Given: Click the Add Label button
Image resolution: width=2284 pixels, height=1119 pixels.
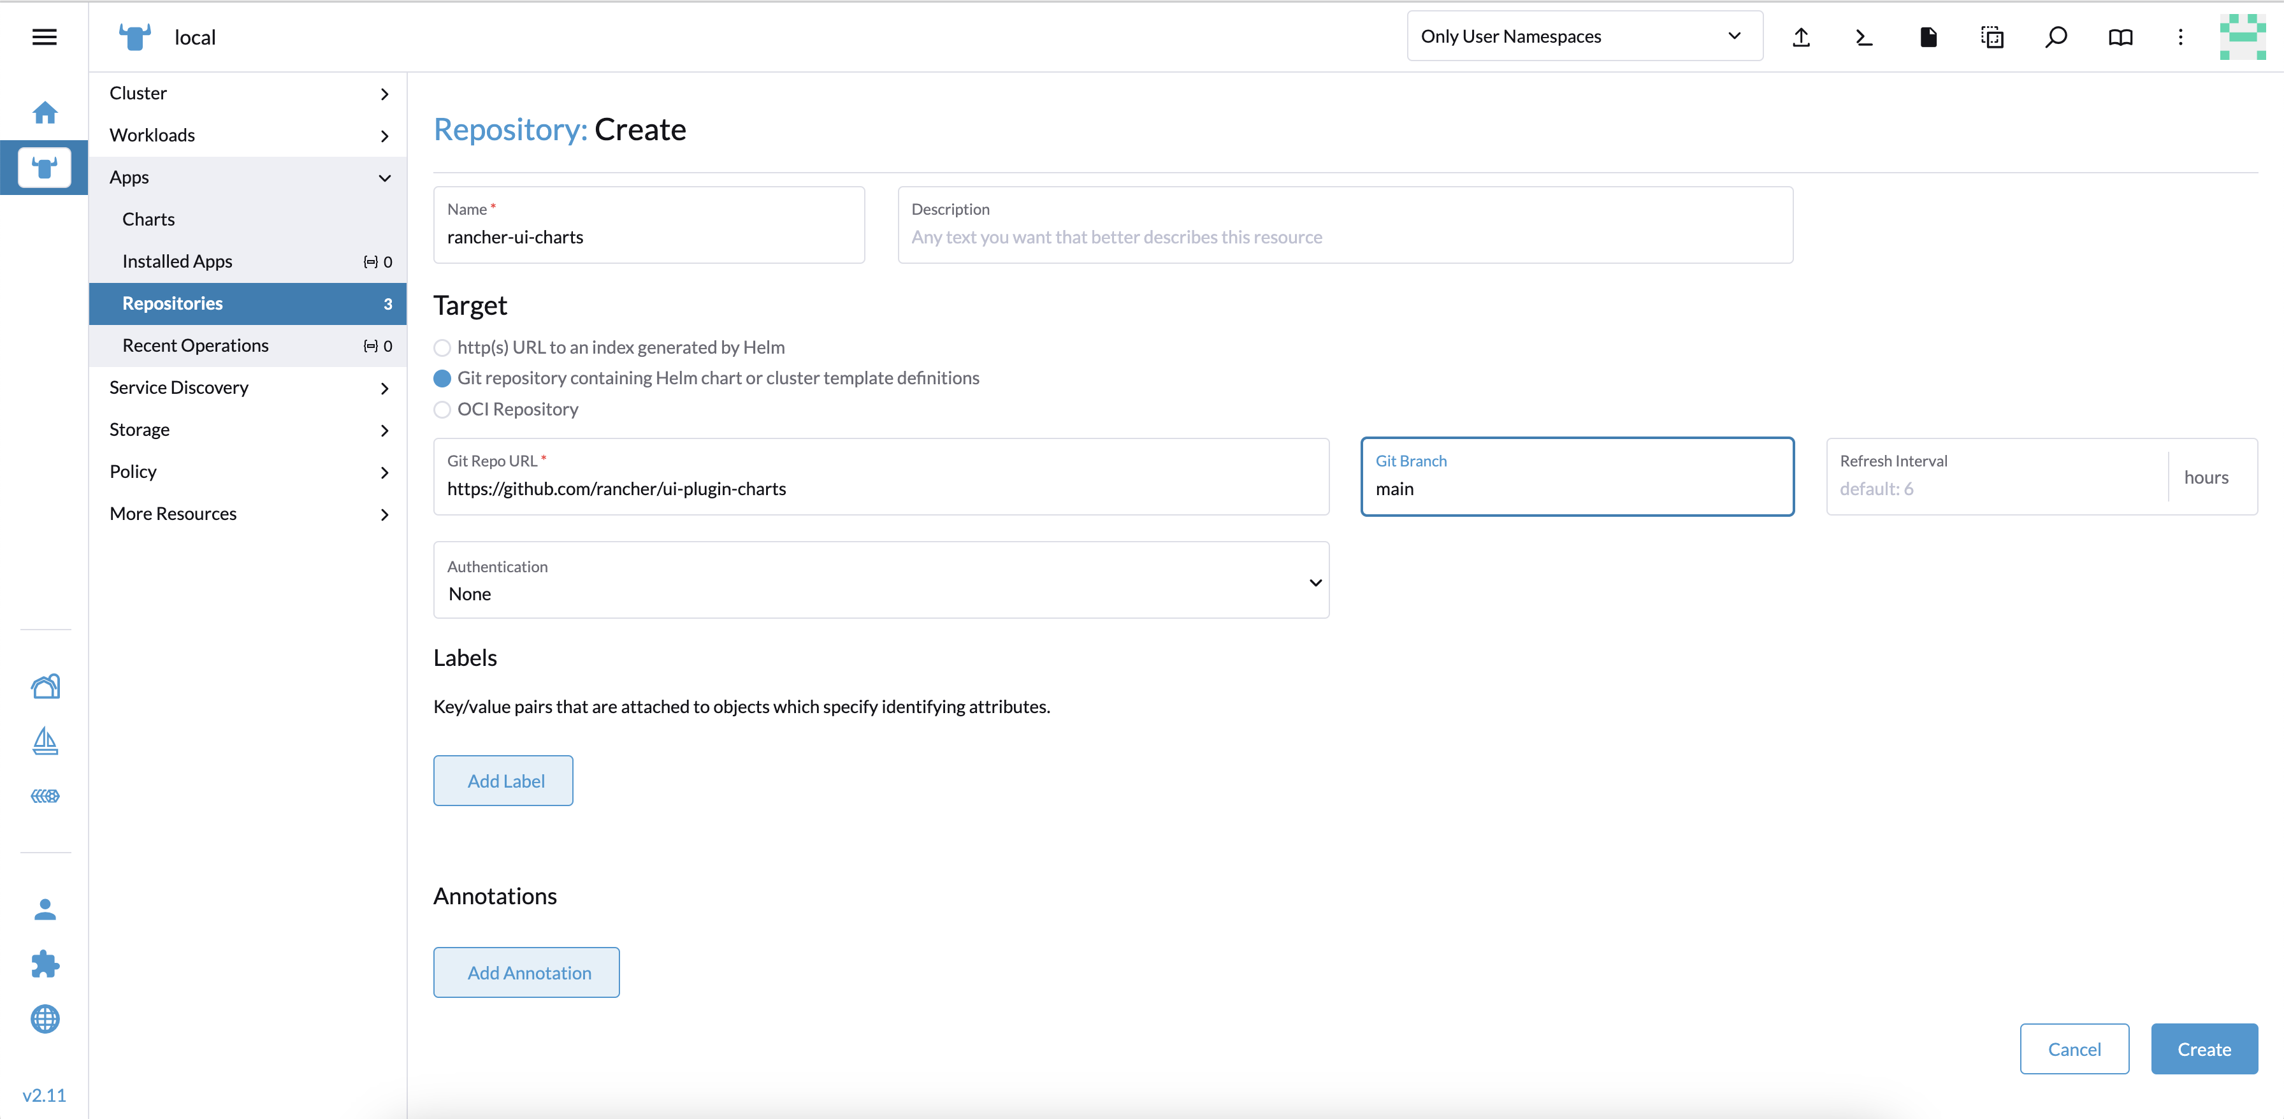Looking at the screenshot, I should click(503, 780).
